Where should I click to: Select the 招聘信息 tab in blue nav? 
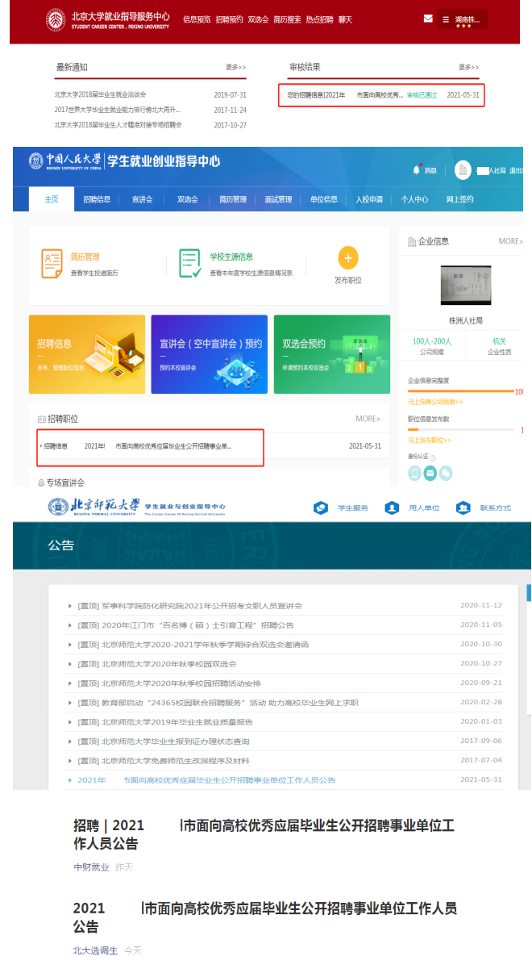tap(97, 199)
